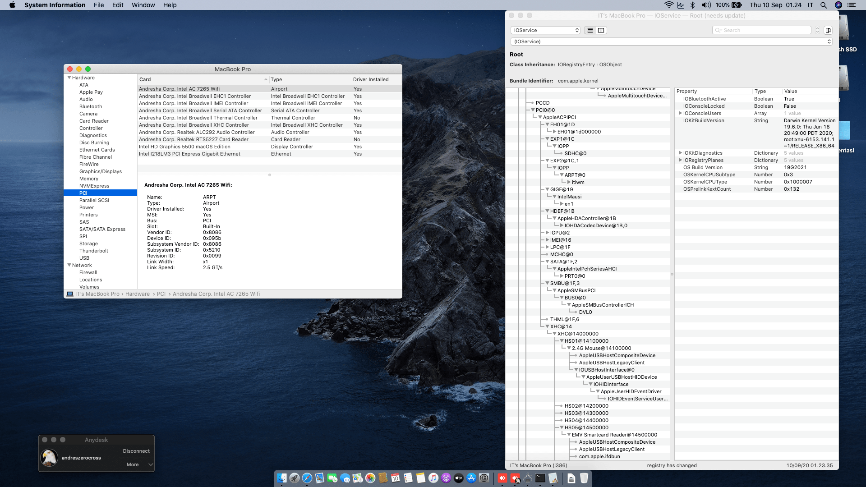
Task: Open the (IOService) path dropdown
Action: point(671,41)
